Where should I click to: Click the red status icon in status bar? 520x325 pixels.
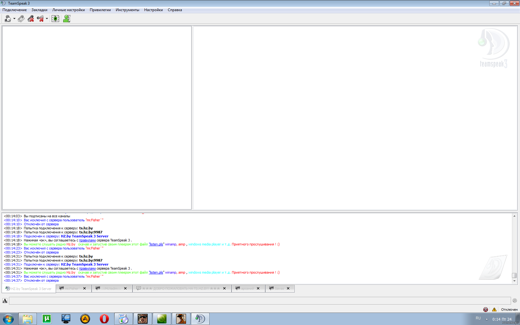(x=486, y=310)
